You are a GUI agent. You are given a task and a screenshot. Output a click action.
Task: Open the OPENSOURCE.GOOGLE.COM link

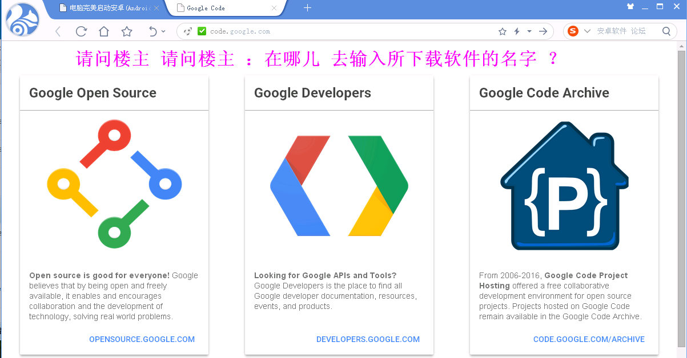[142, 339]
